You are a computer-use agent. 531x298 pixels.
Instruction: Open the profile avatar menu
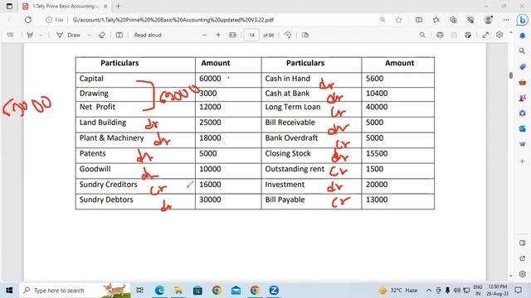(488, 20)
